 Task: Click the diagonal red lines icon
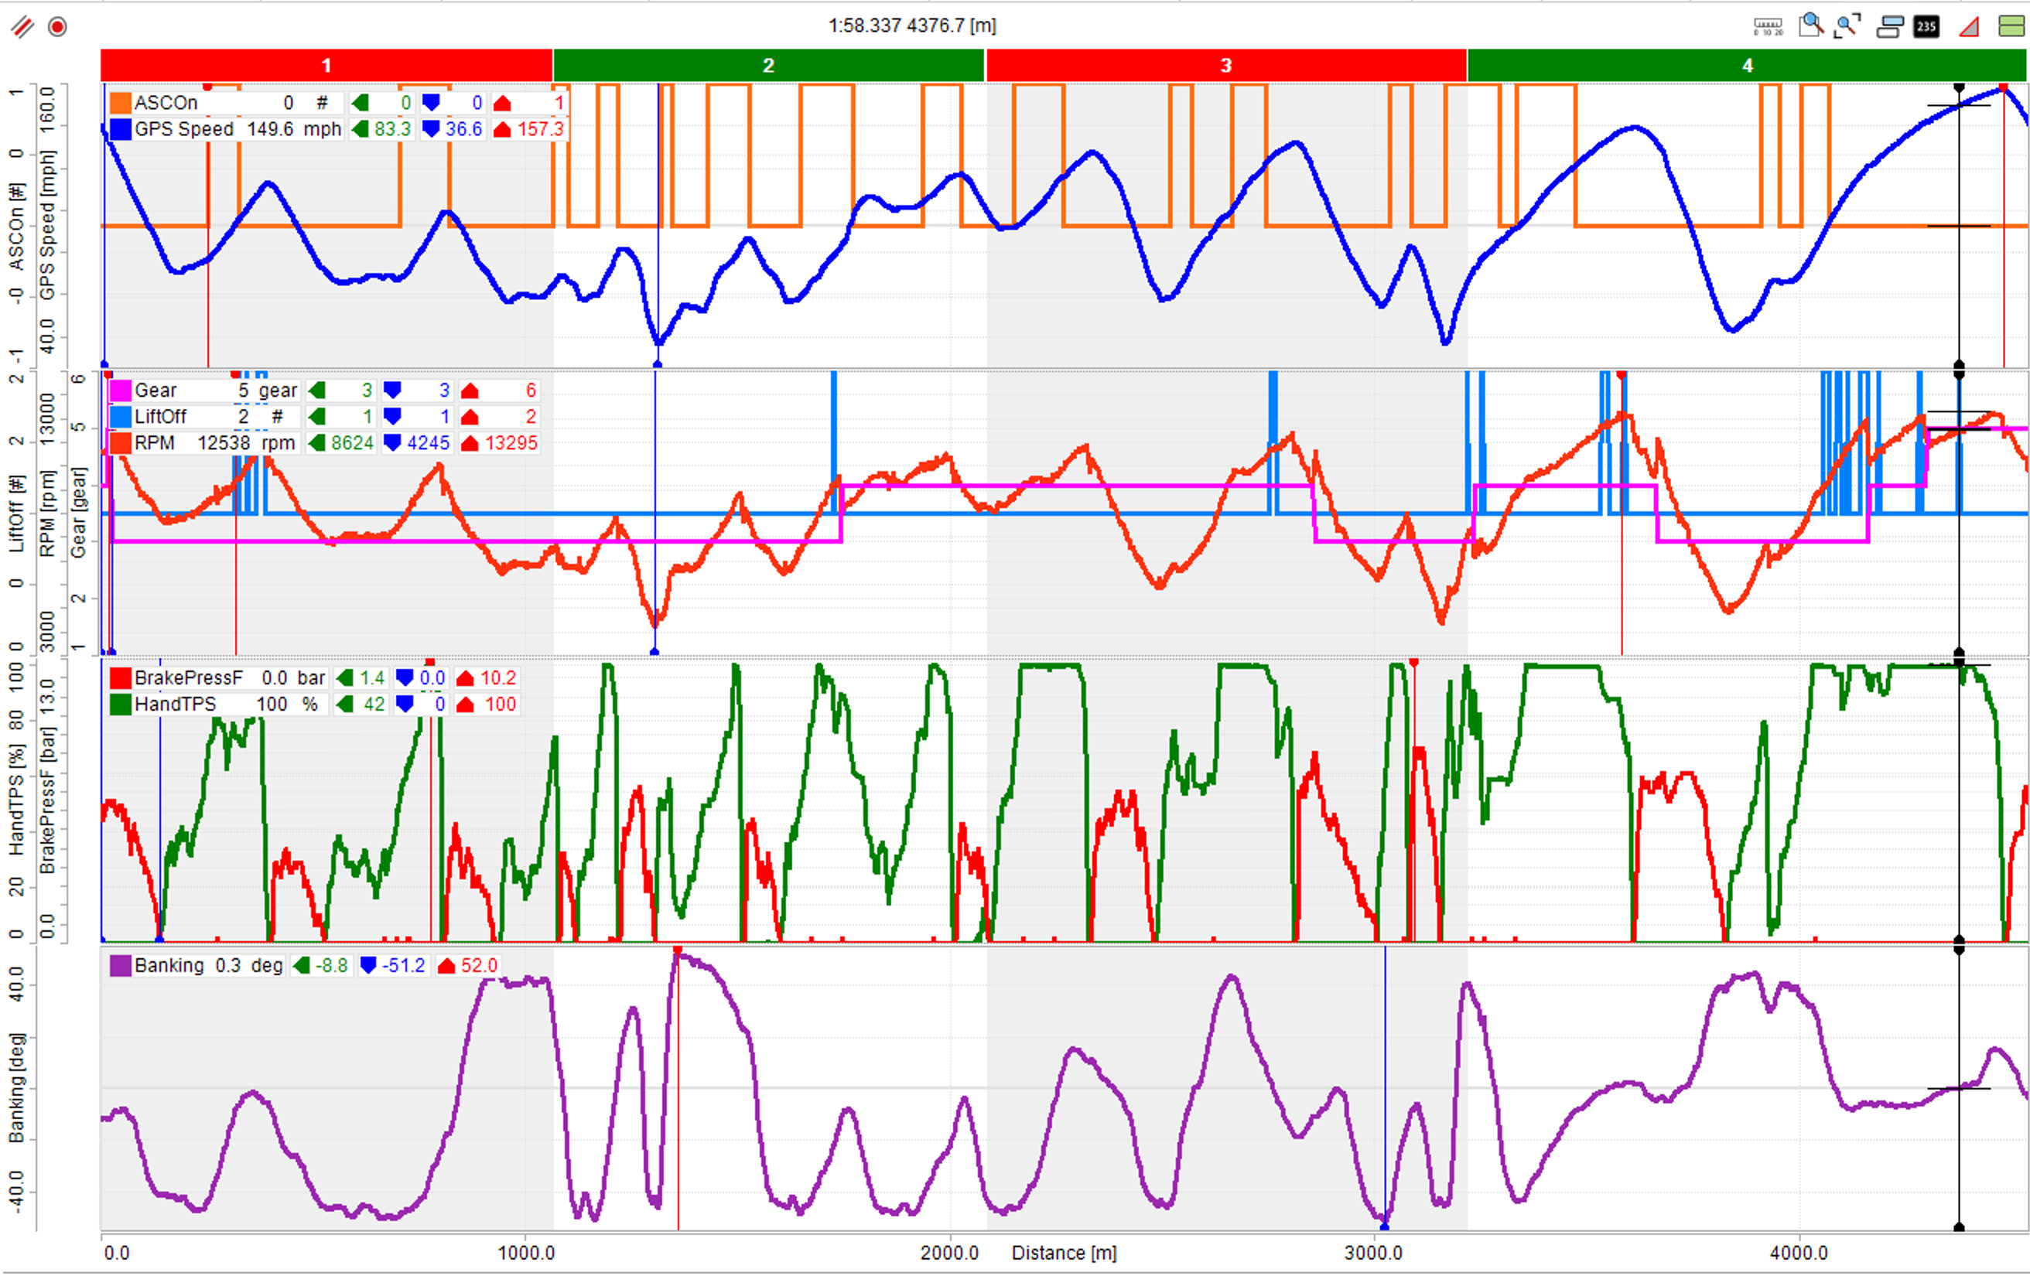[x=22, y=27]
